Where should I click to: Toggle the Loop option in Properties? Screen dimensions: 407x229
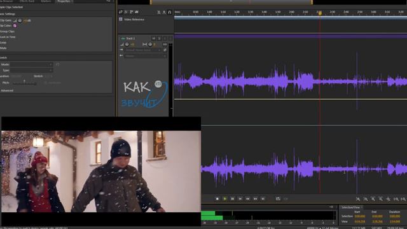pos(3,43)
